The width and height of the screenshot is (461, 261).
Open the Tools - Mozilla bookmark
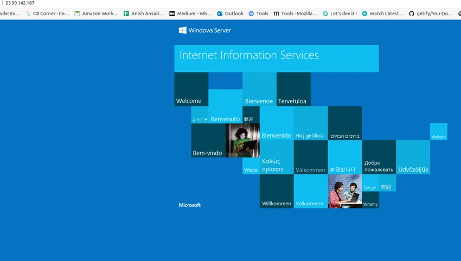[296, 14]
